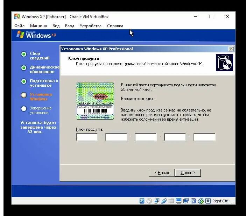
Task: Click the Ключ продукта heading text
Action: click(x=84, y=58)
